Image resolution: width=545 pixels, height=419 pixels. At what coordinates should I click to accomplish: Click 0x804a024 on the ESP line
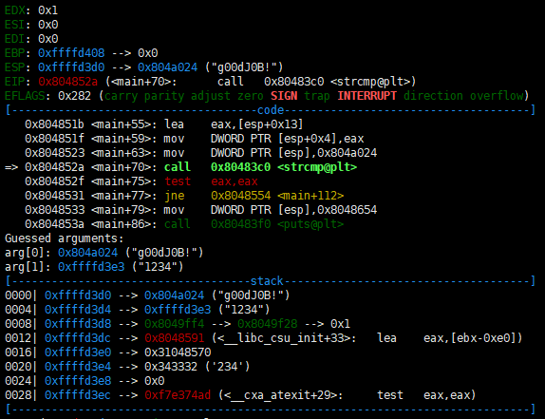[x=167, y=67]
